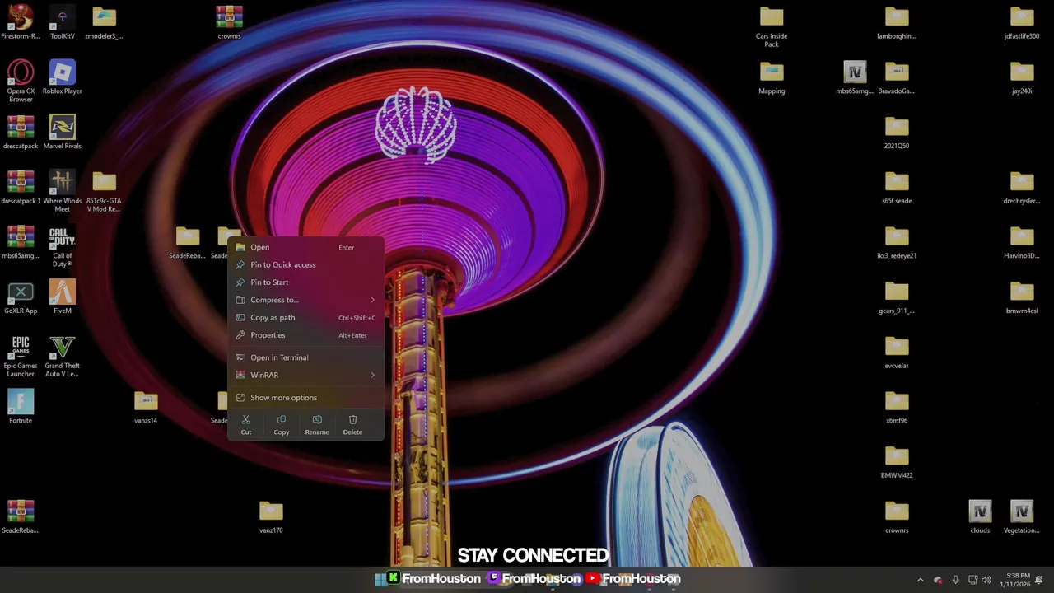Open the notifications bell icon
The height and width of the screenshot is (593, 1054).
pos(1039,580)
